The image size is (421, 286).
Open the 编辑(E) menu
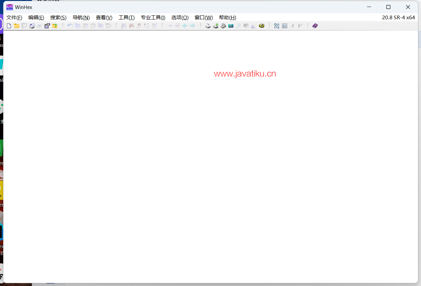click(36, 18)
